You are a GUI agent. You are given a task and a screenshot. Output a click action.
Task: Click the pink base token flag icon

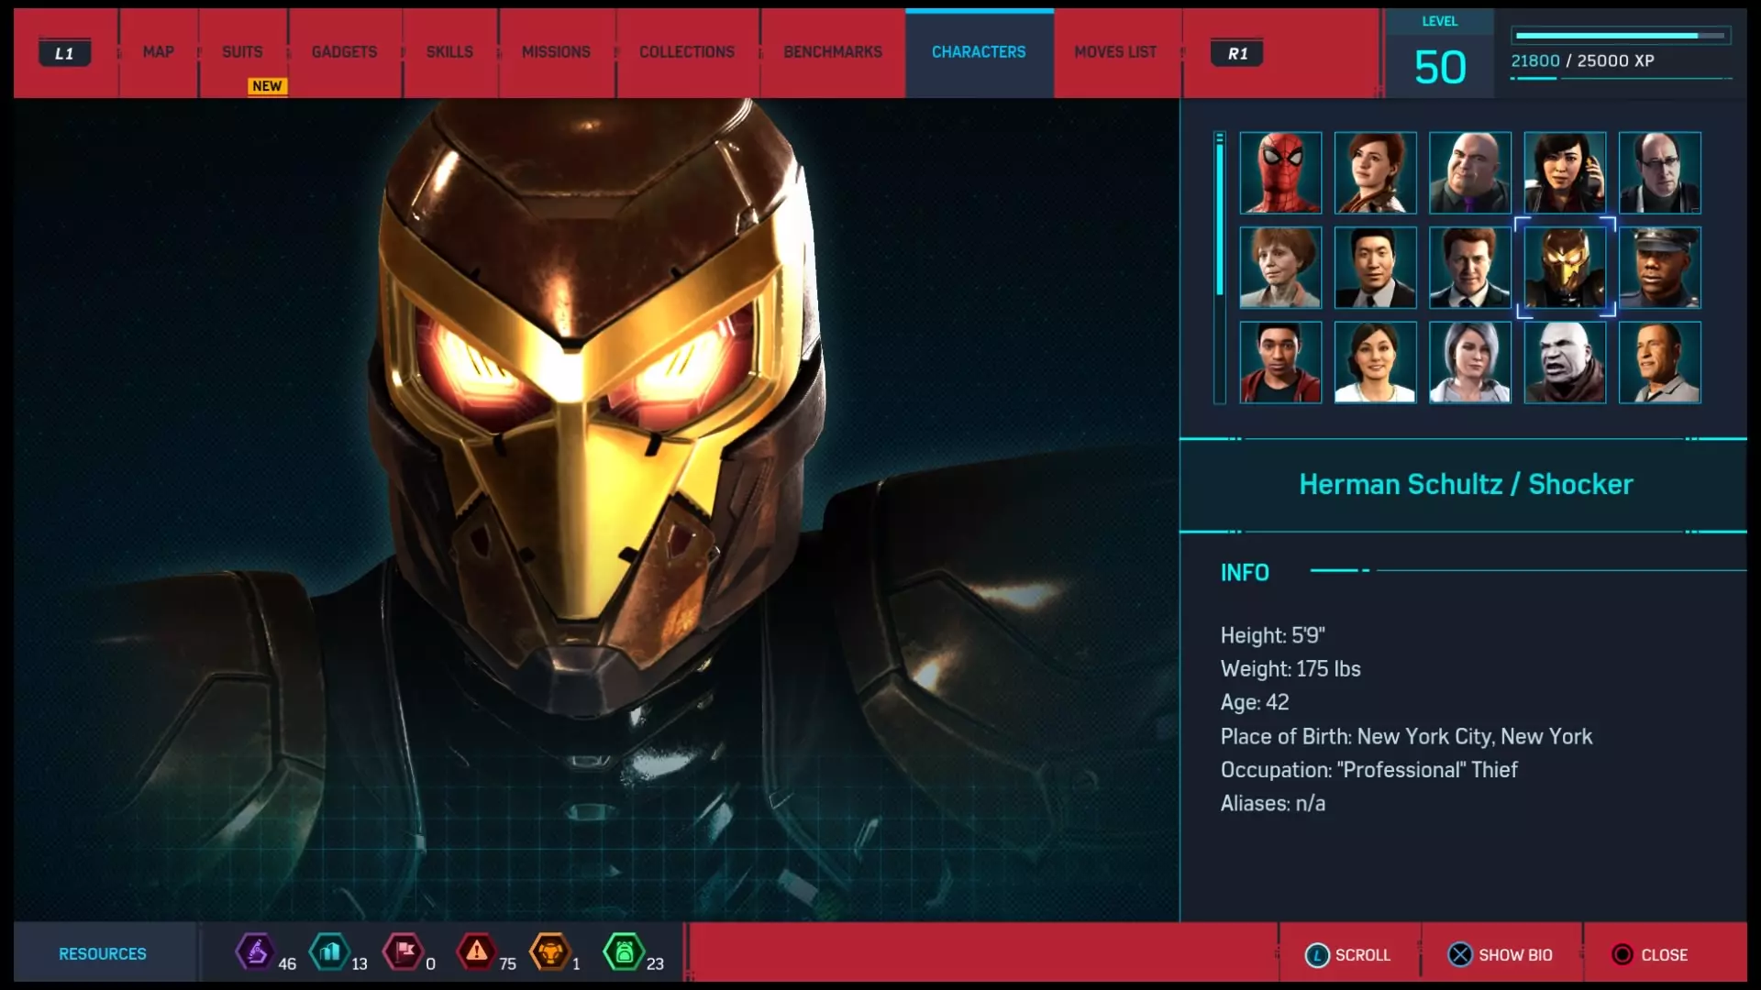[x=404, y=951]
